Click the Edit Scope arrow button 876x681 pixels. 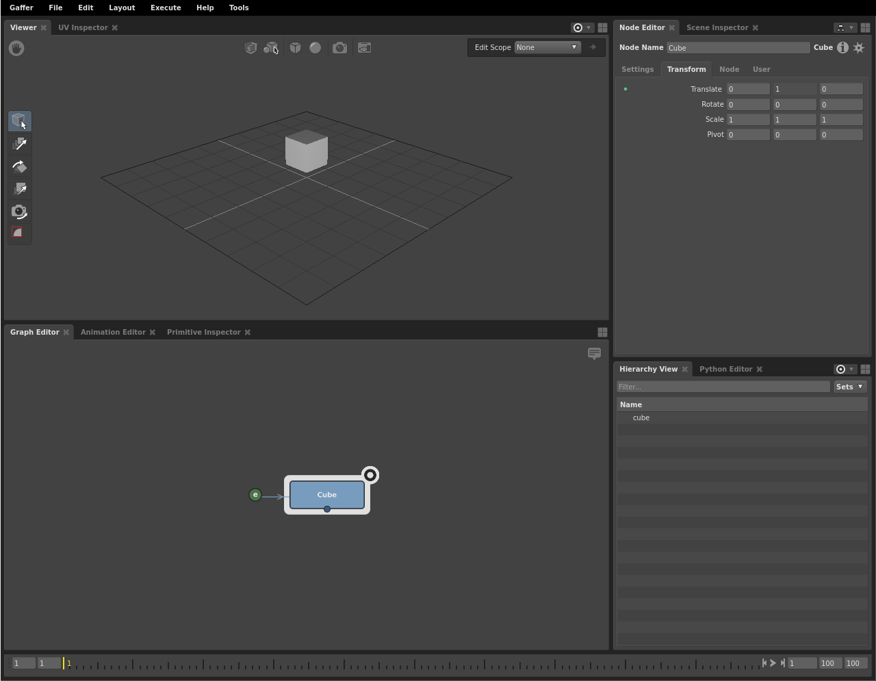(593, 47)
